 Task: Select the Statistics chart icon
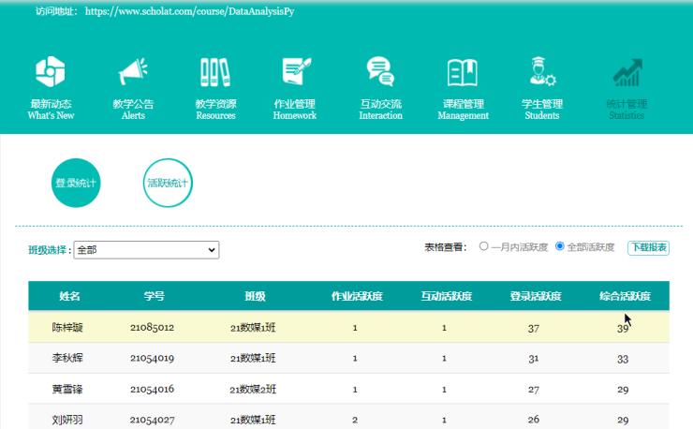pos(627,72)
